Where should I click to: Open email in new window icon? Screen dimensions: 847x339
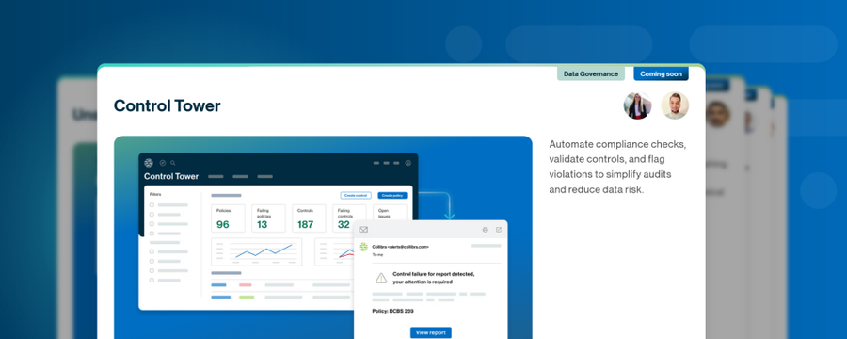coord(499,230)
